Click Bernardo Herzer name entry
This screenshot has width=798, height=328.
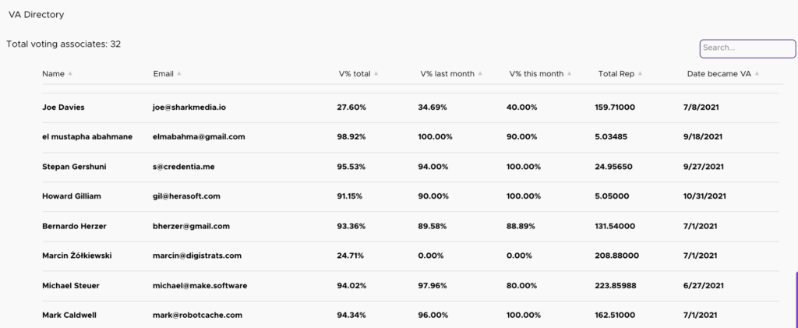click(73, 226)
